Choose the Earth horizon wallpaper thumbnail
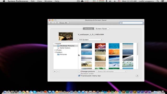 click(x=114, y=58)
